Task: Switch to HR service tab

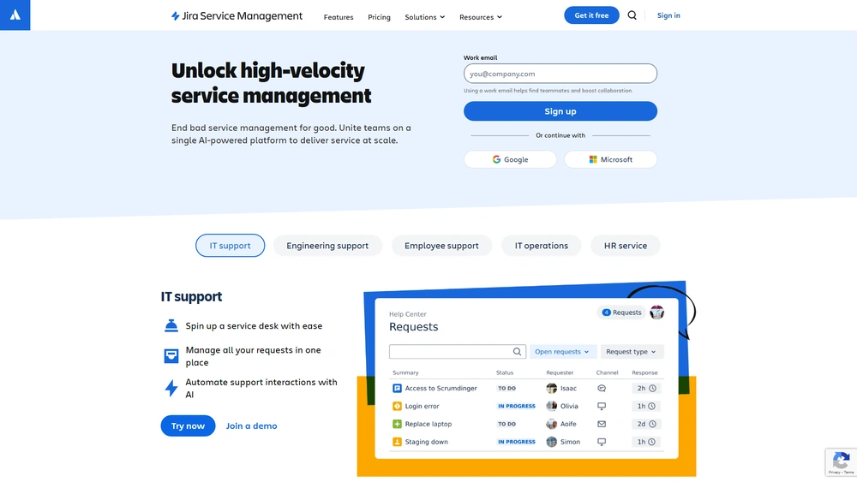Action: click(626, 246)
